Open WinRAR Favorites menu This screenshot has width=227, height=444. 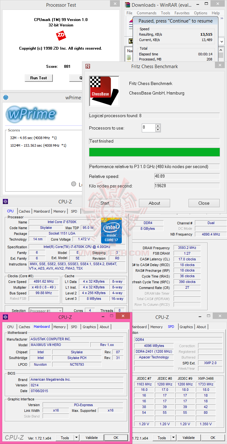[x=182, y=13]
